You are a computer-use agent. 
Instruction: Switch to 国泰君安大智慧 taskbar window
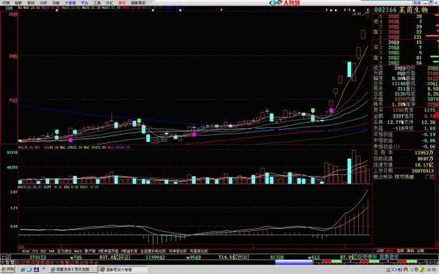click(x=122, y=270)
